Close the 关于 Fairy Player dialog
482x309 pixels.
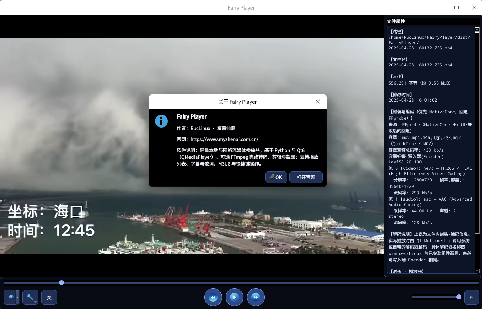[318, 102]
